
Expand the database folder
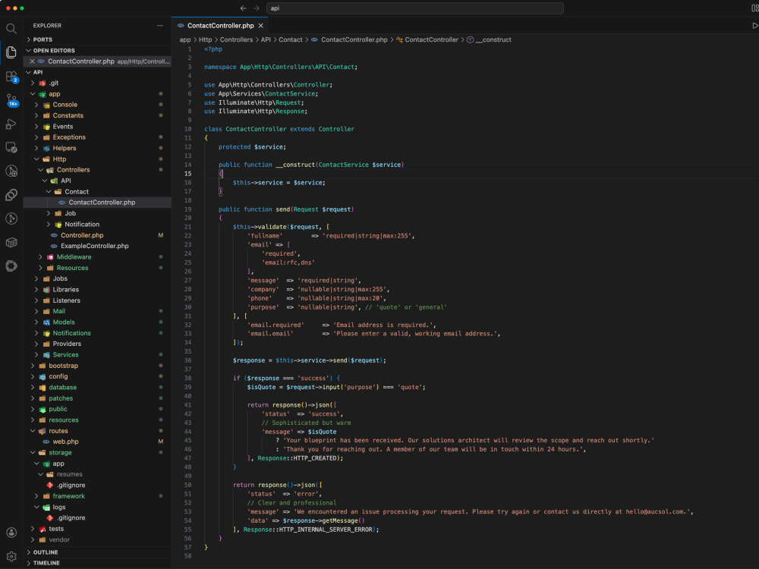97,388
